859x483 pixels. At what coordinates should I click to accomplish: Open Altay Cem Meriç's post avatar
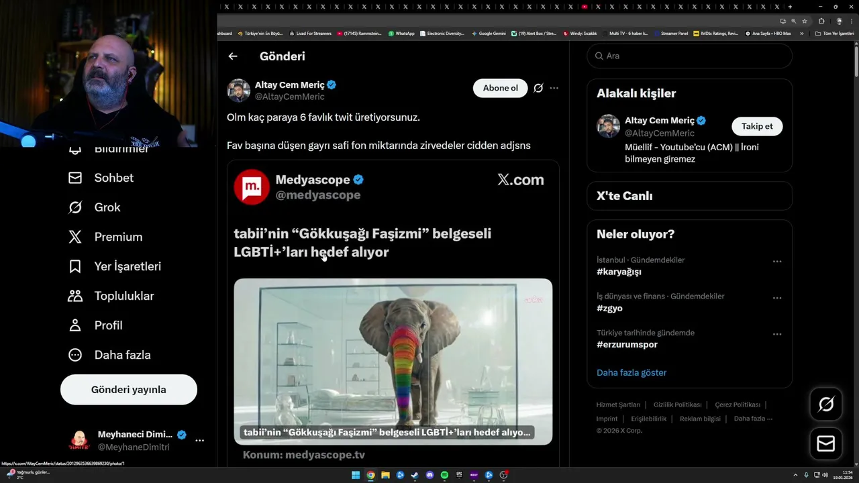click(x=238, y=91)
